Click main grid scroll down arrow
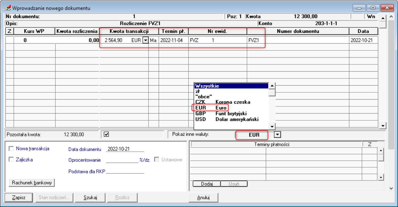This screenshot has width=398, height=207. coord(383,126)
